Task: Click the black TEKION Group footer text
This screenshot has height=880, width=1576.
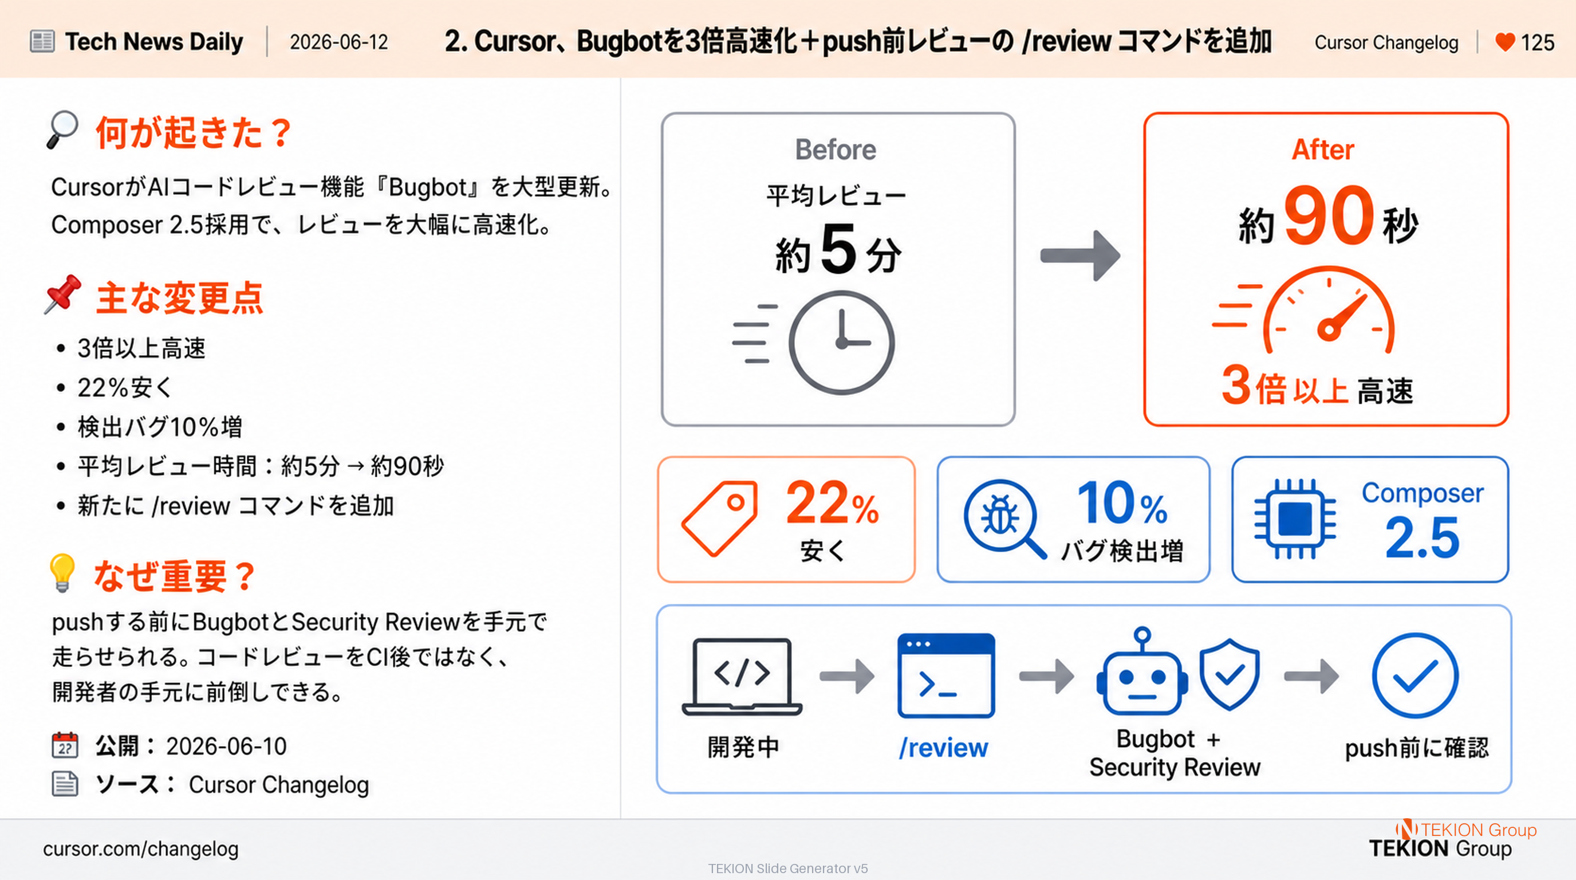Action: coord(1440,849)
